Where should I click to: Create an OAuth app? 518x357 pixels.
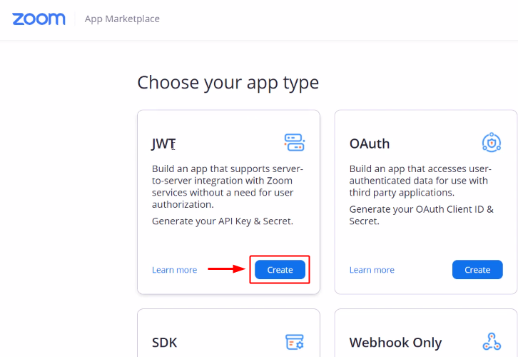point(477,270)
